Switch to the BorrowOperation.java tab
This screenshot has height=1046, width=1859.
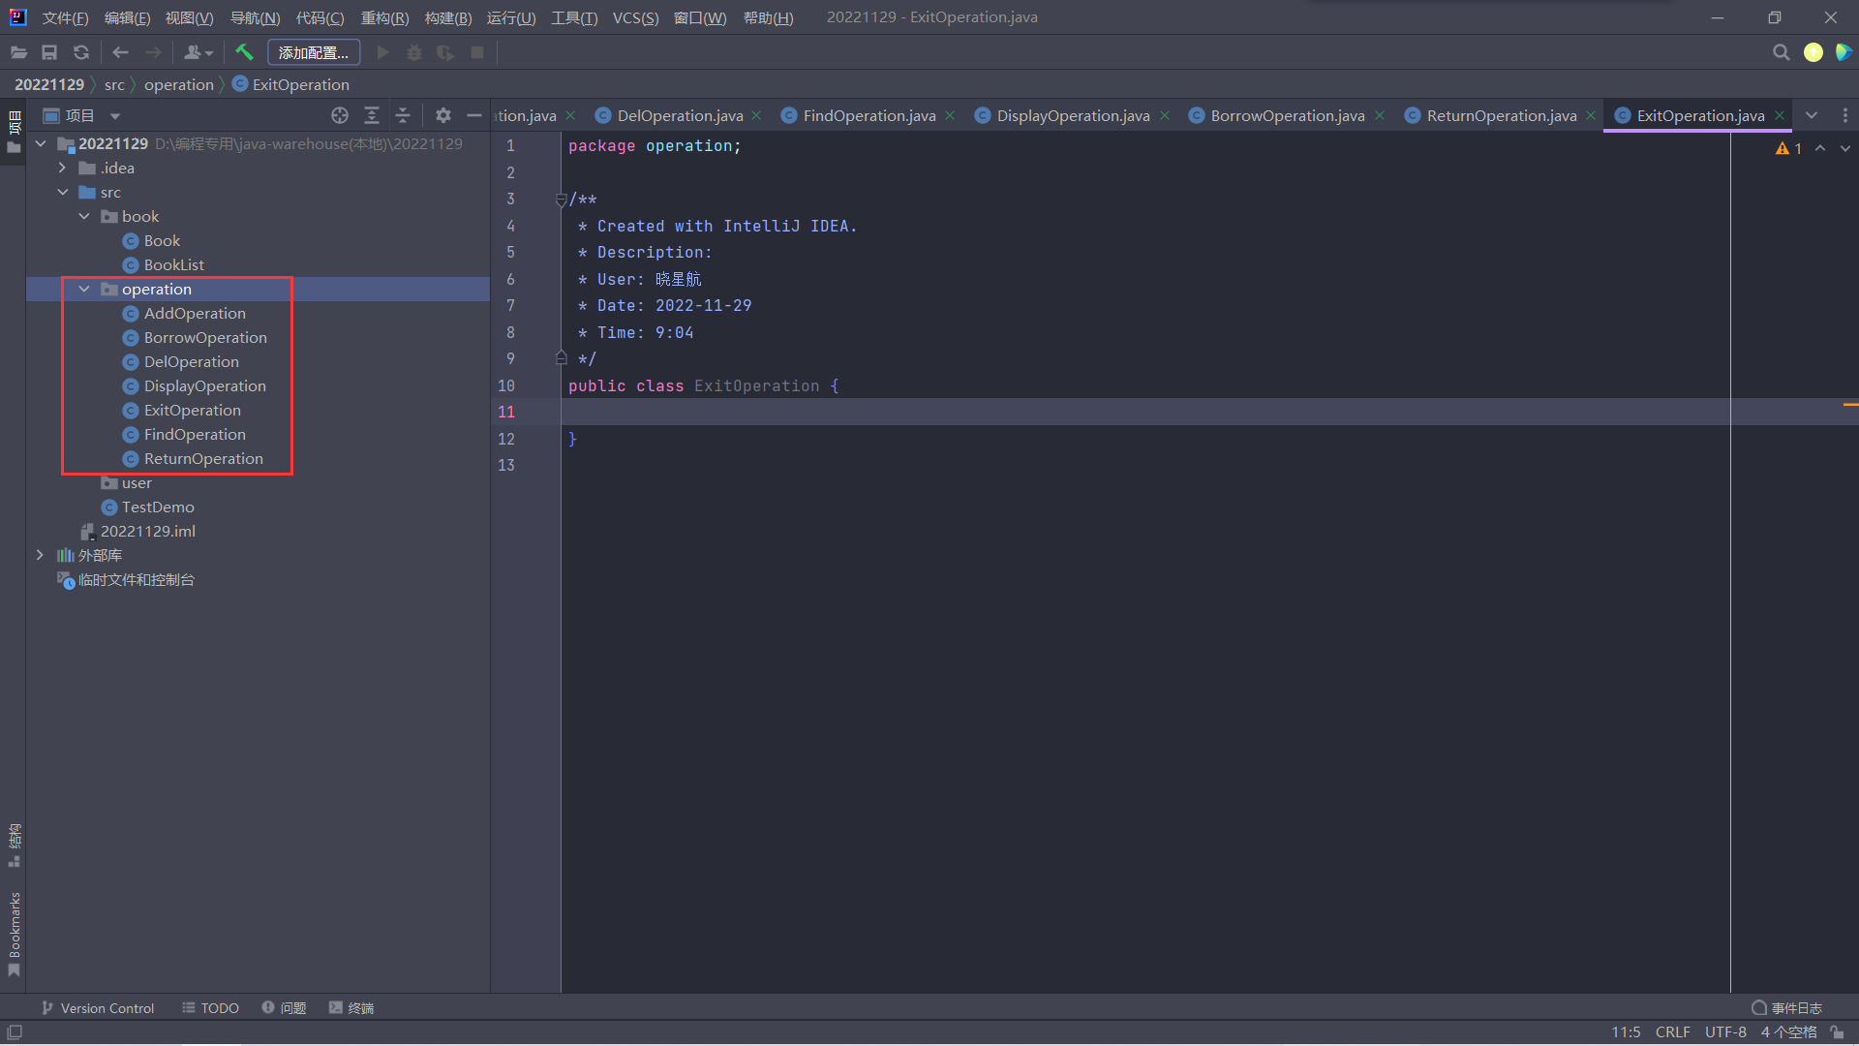point(1287,115)
